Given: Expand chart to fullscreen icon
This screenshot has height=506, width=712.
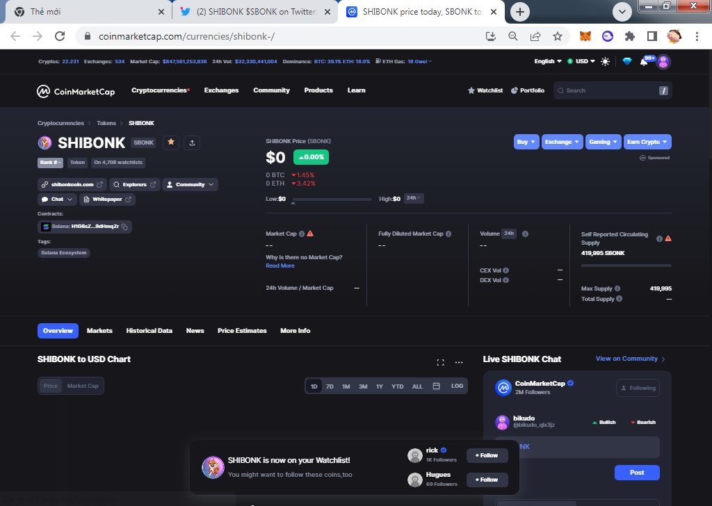Looking at the screenshot, I should coord(440,362).
